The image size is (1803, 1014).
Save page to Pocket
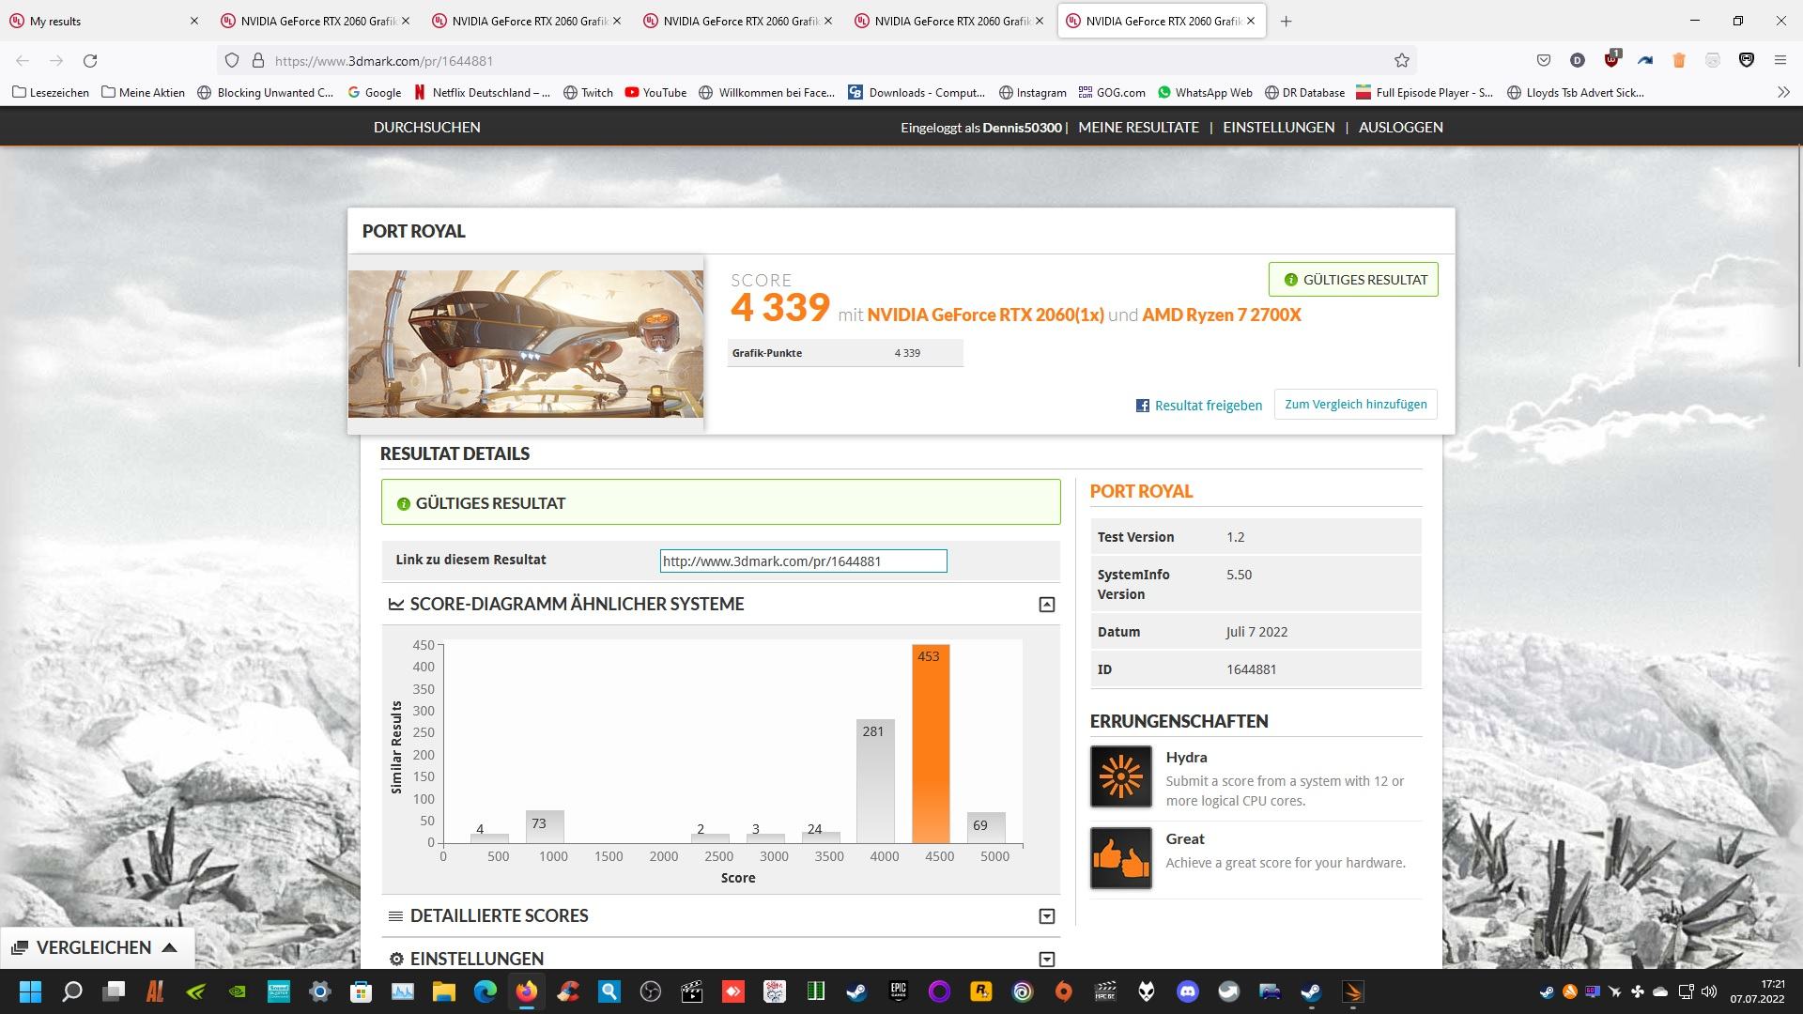pos(1544,61)
